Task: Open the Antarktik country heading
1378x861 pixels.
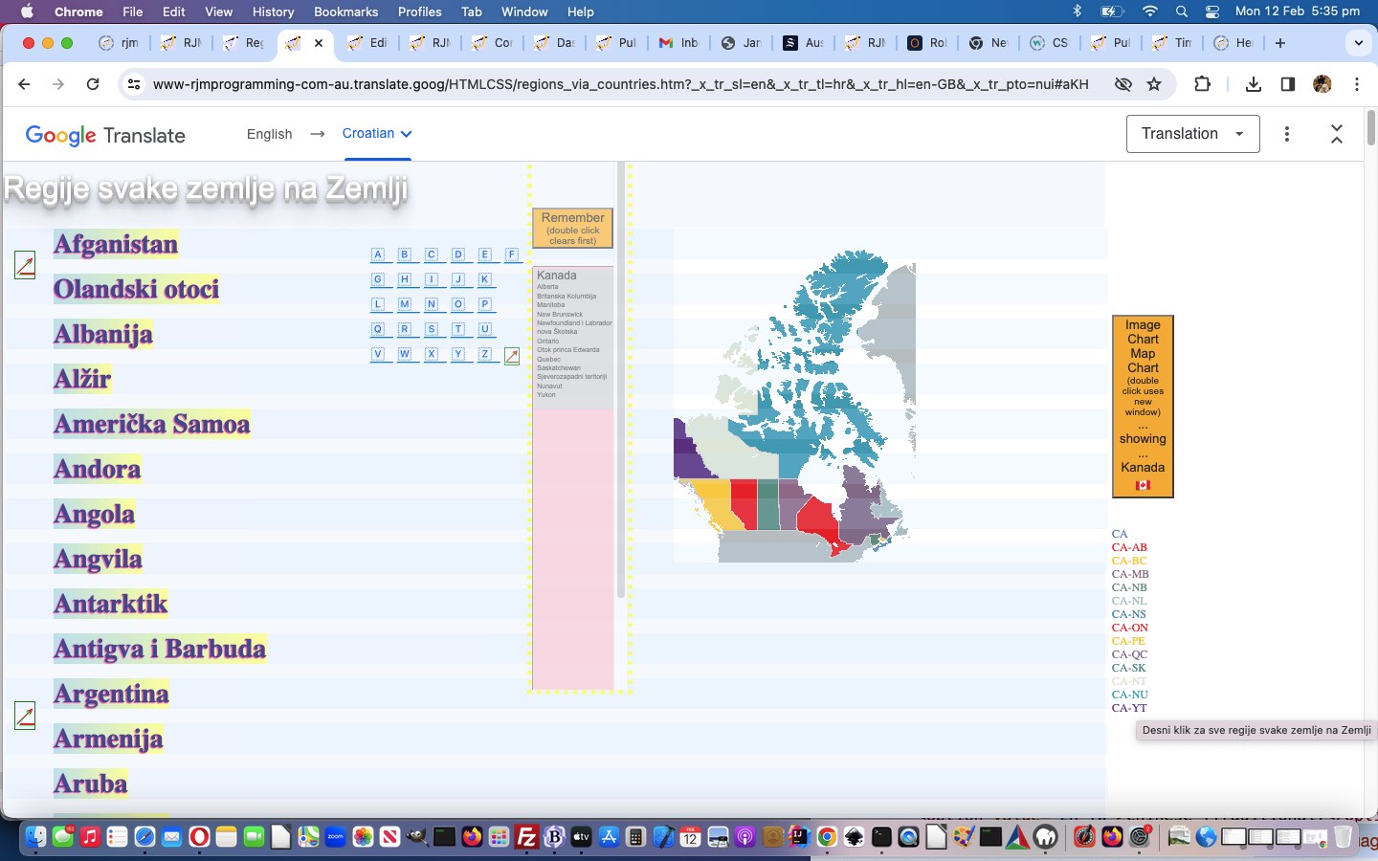Action: 111,604
